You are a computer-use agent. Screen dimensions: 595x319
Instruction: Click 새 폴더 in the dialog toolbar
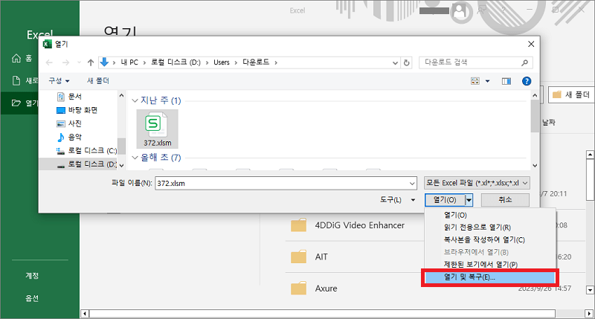98,81
